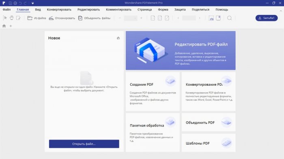Screen dimensions: 284x159
Task: Click the Home tab house icon
Action: (x=4, y=26)
